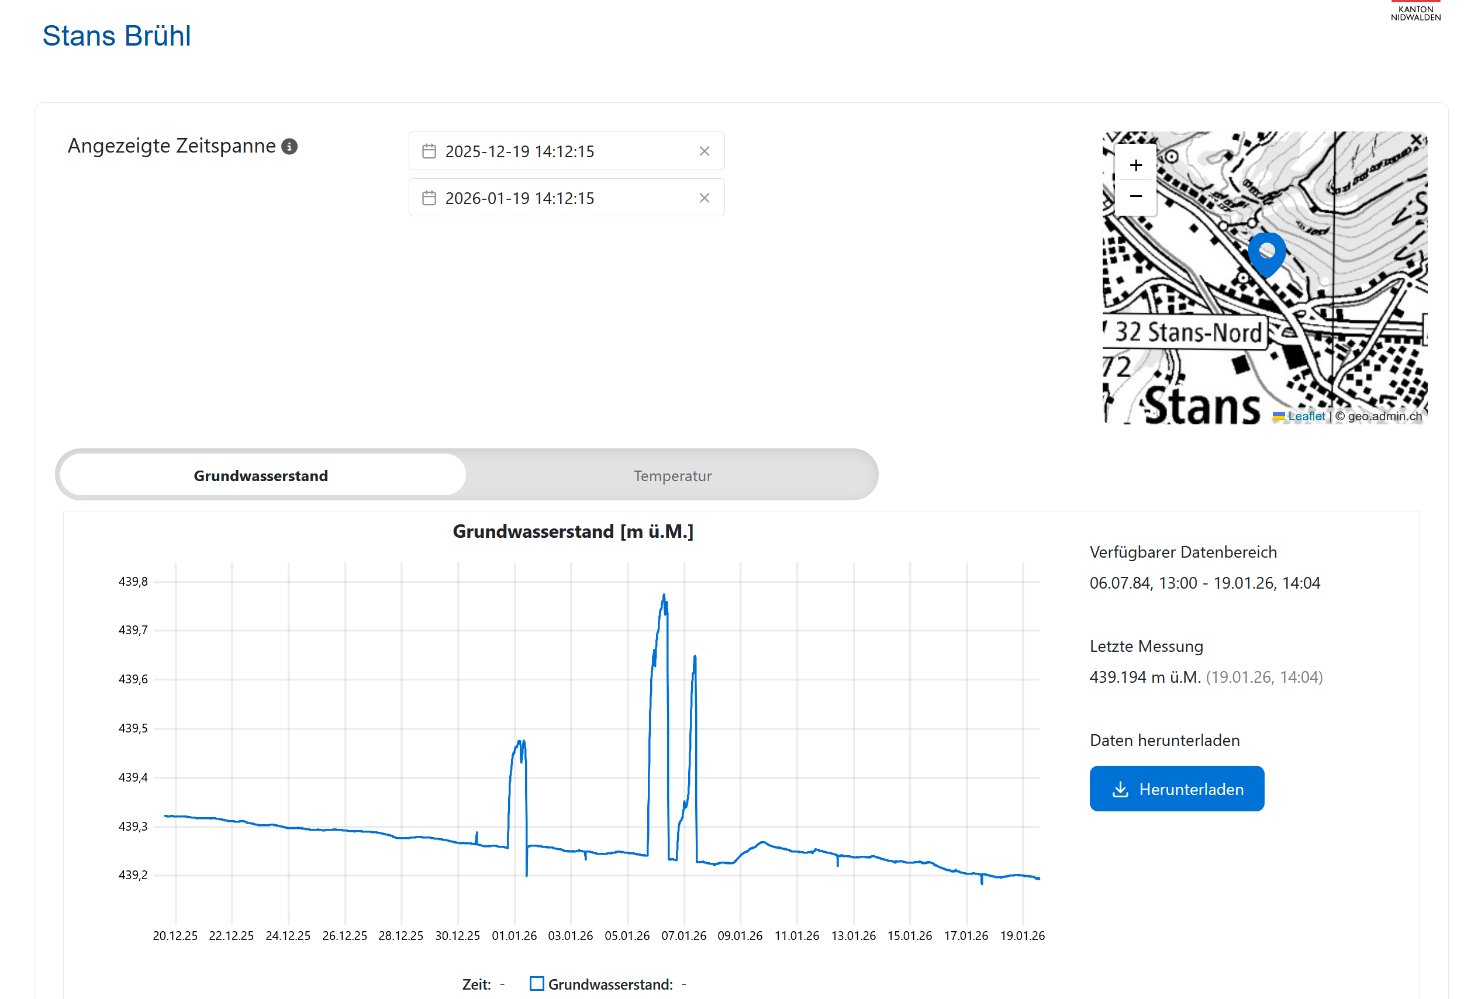Select the Grundwasserstand tab
The height and width of the screenshot is (999, 1464).
click(261, 476)
